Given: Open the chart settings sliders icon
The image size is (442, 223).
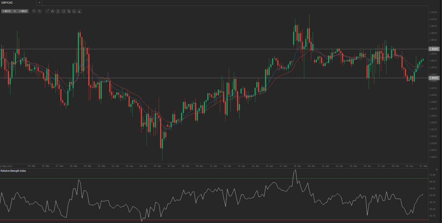Looking at the screenshot, I should click(58, 11).
